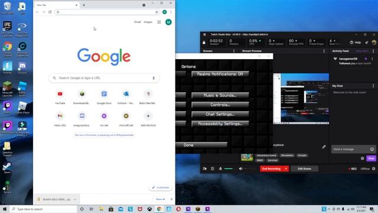Open Help in Twitch Studio
This screenshot has height=213, width=378.
(356, 43)
